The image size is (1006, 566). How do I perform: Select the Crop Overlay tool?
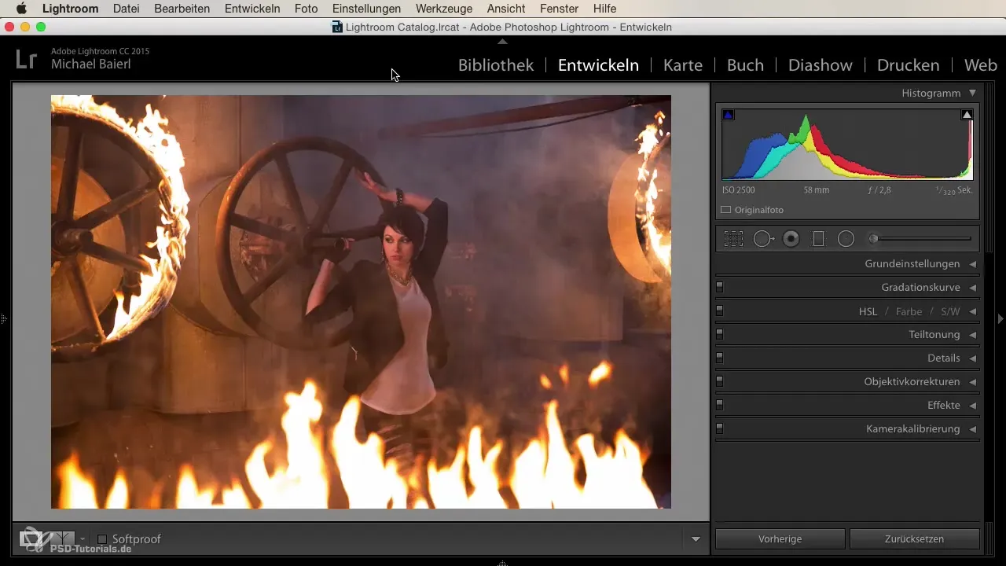click(x=733, y=239)
